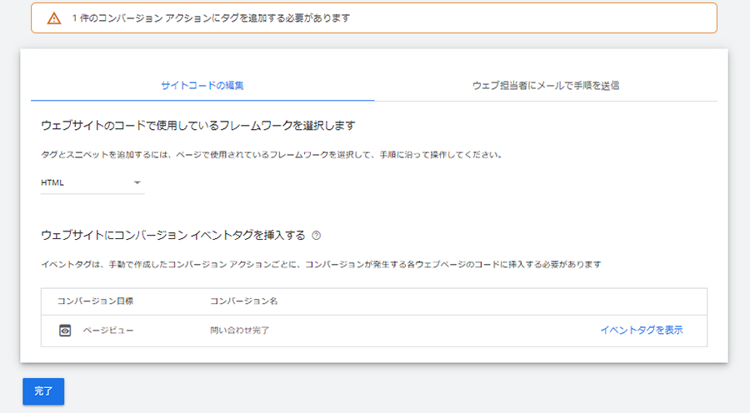Click the ページビュー goal label
Image resolution: width=750 pixels, height=413 pixels.
(x=108, y=331)
